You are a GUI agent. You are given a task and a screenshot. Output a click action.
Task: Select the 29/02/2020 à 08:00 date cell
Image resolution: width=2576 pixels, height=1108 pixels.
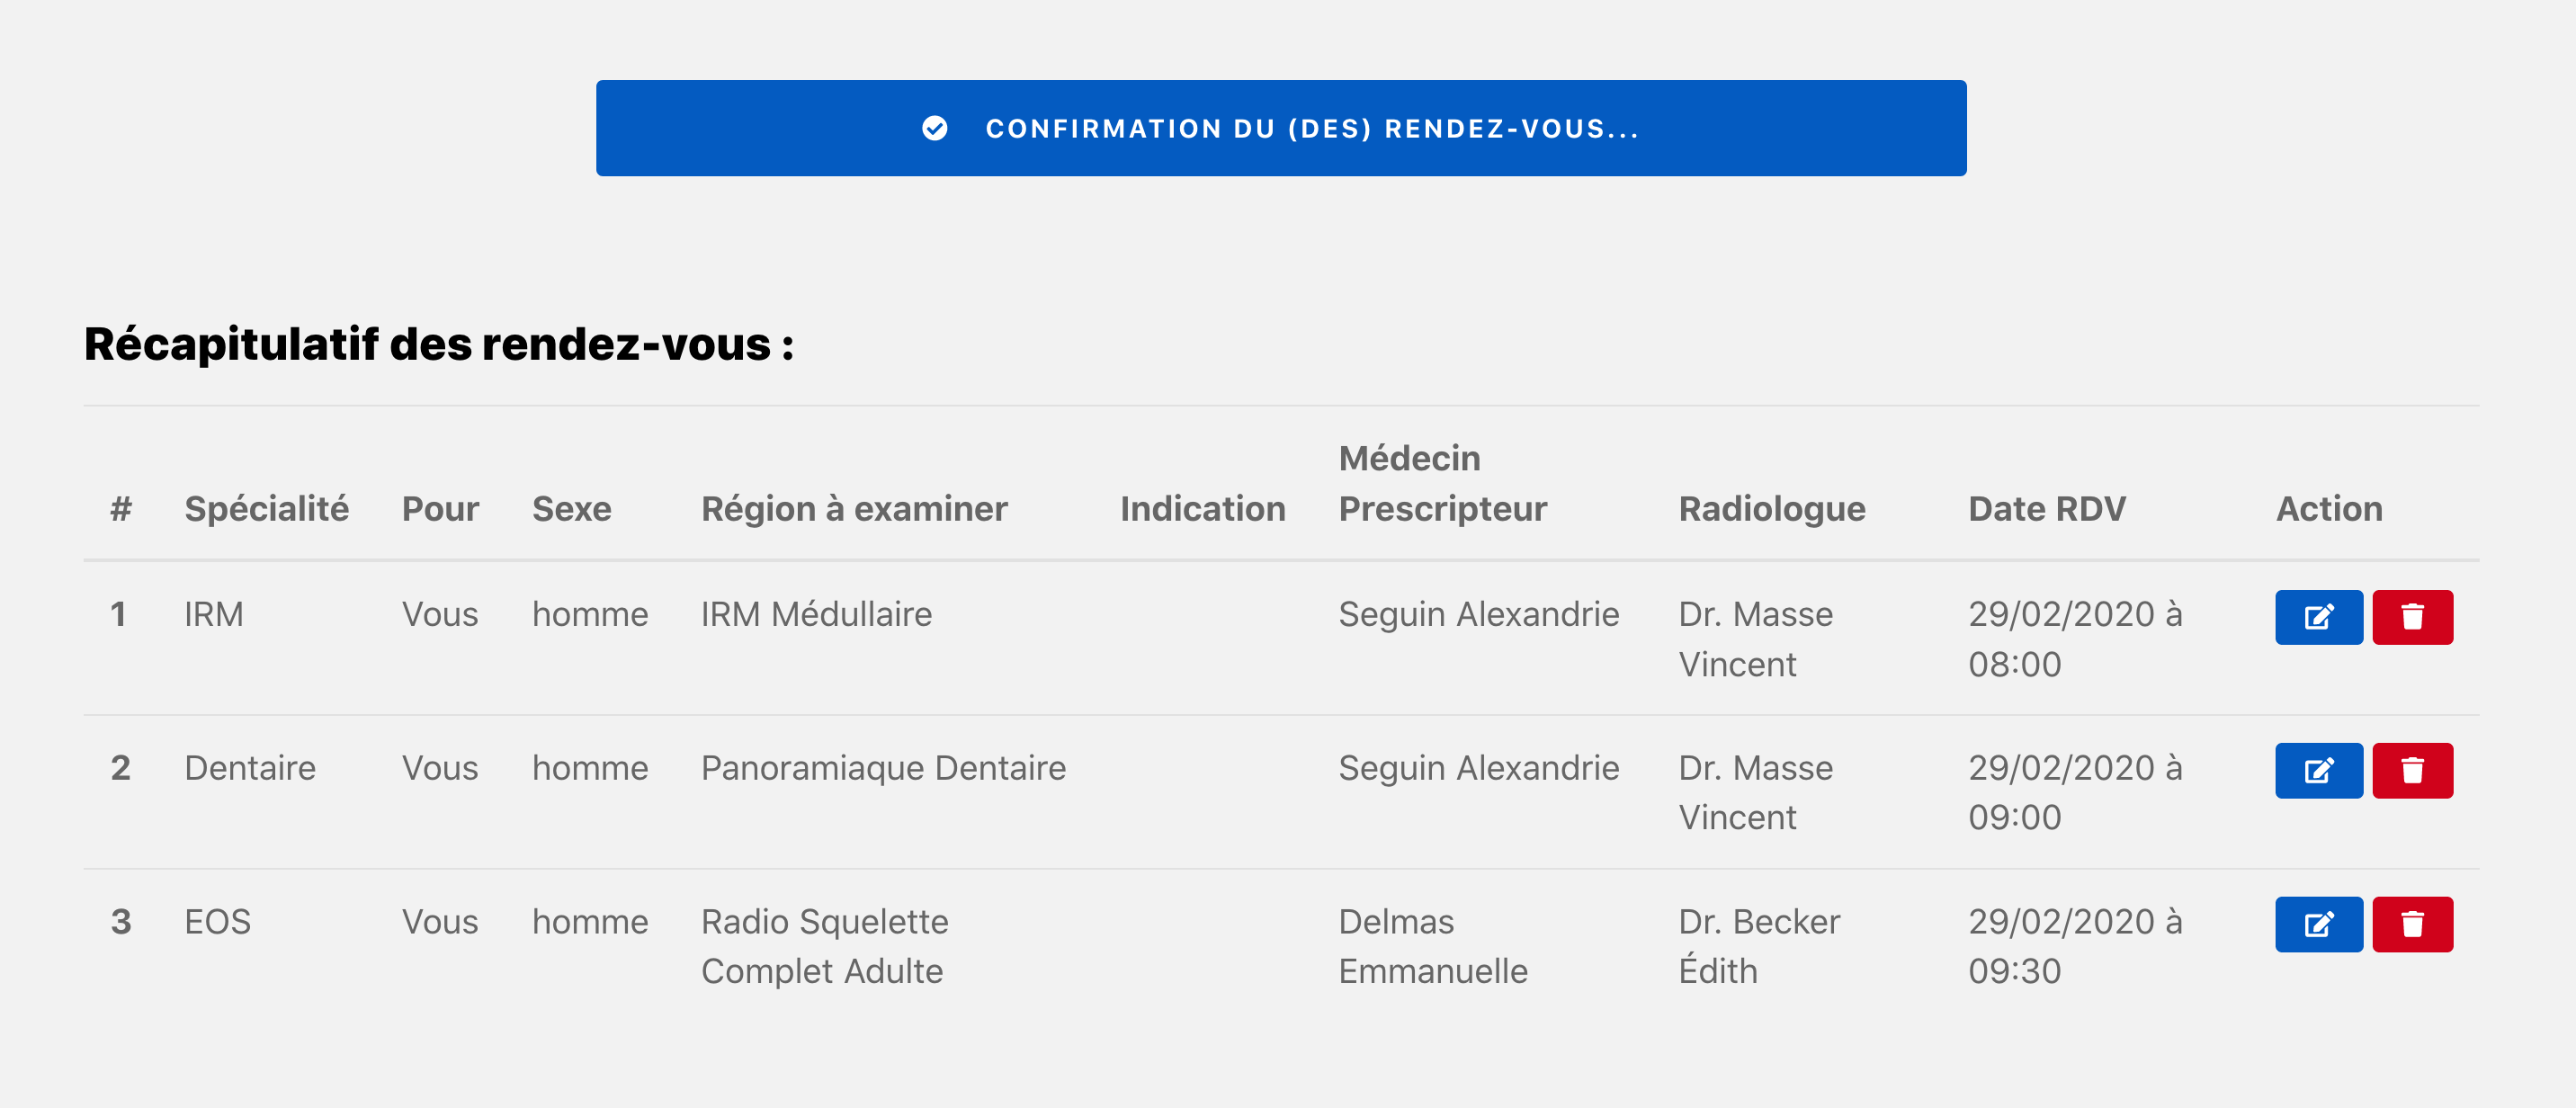tap(2074, 639)
